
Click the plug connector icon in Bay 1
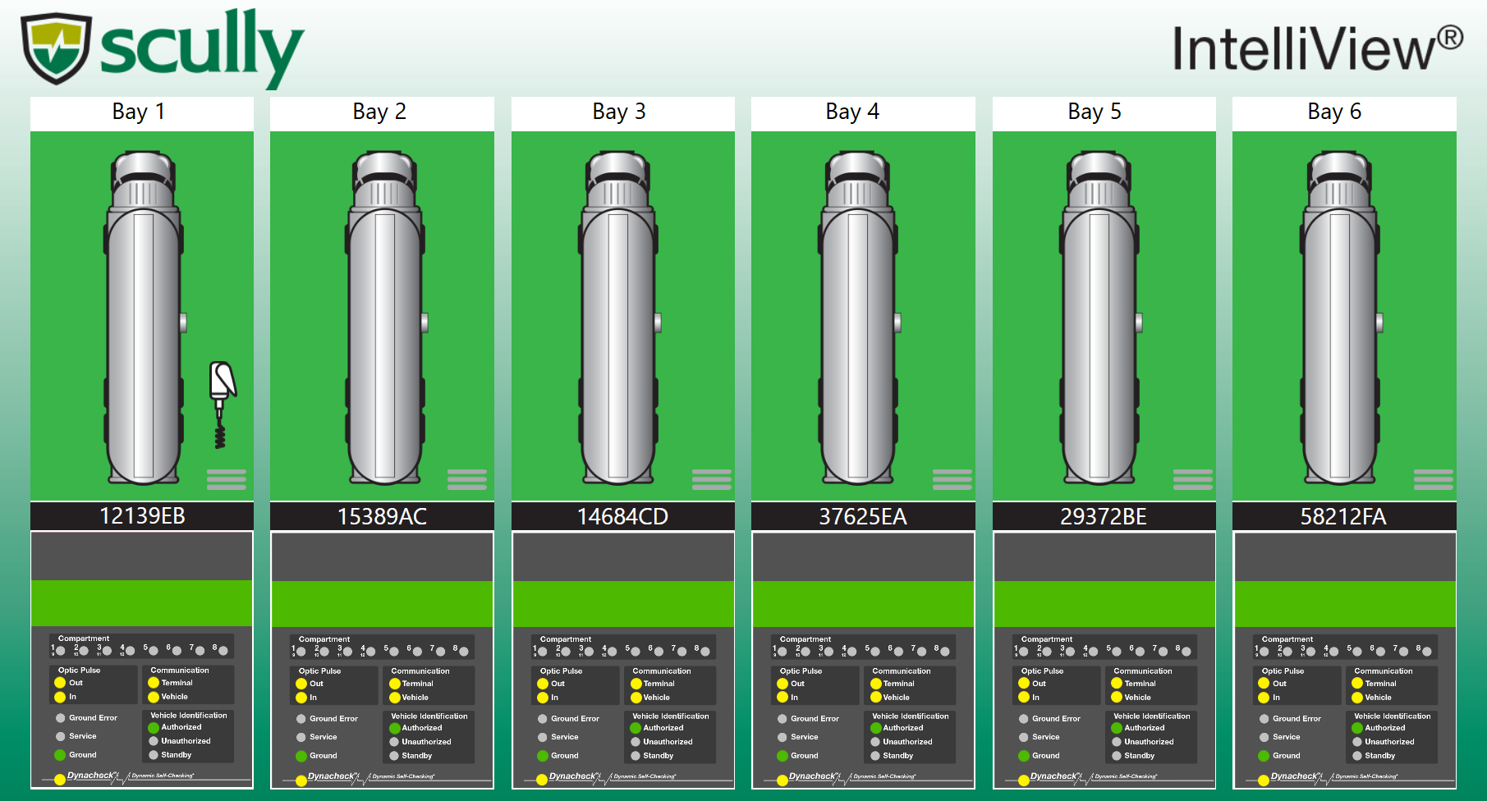[x=222, y=405]
